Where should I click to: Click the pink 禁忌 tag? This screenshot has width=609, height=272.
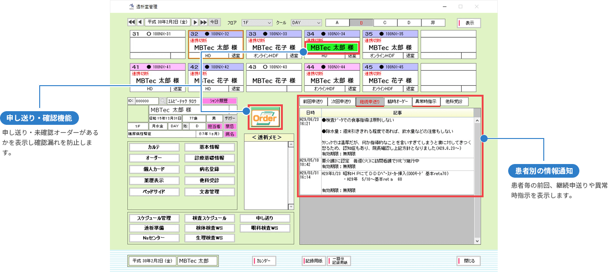230,126
